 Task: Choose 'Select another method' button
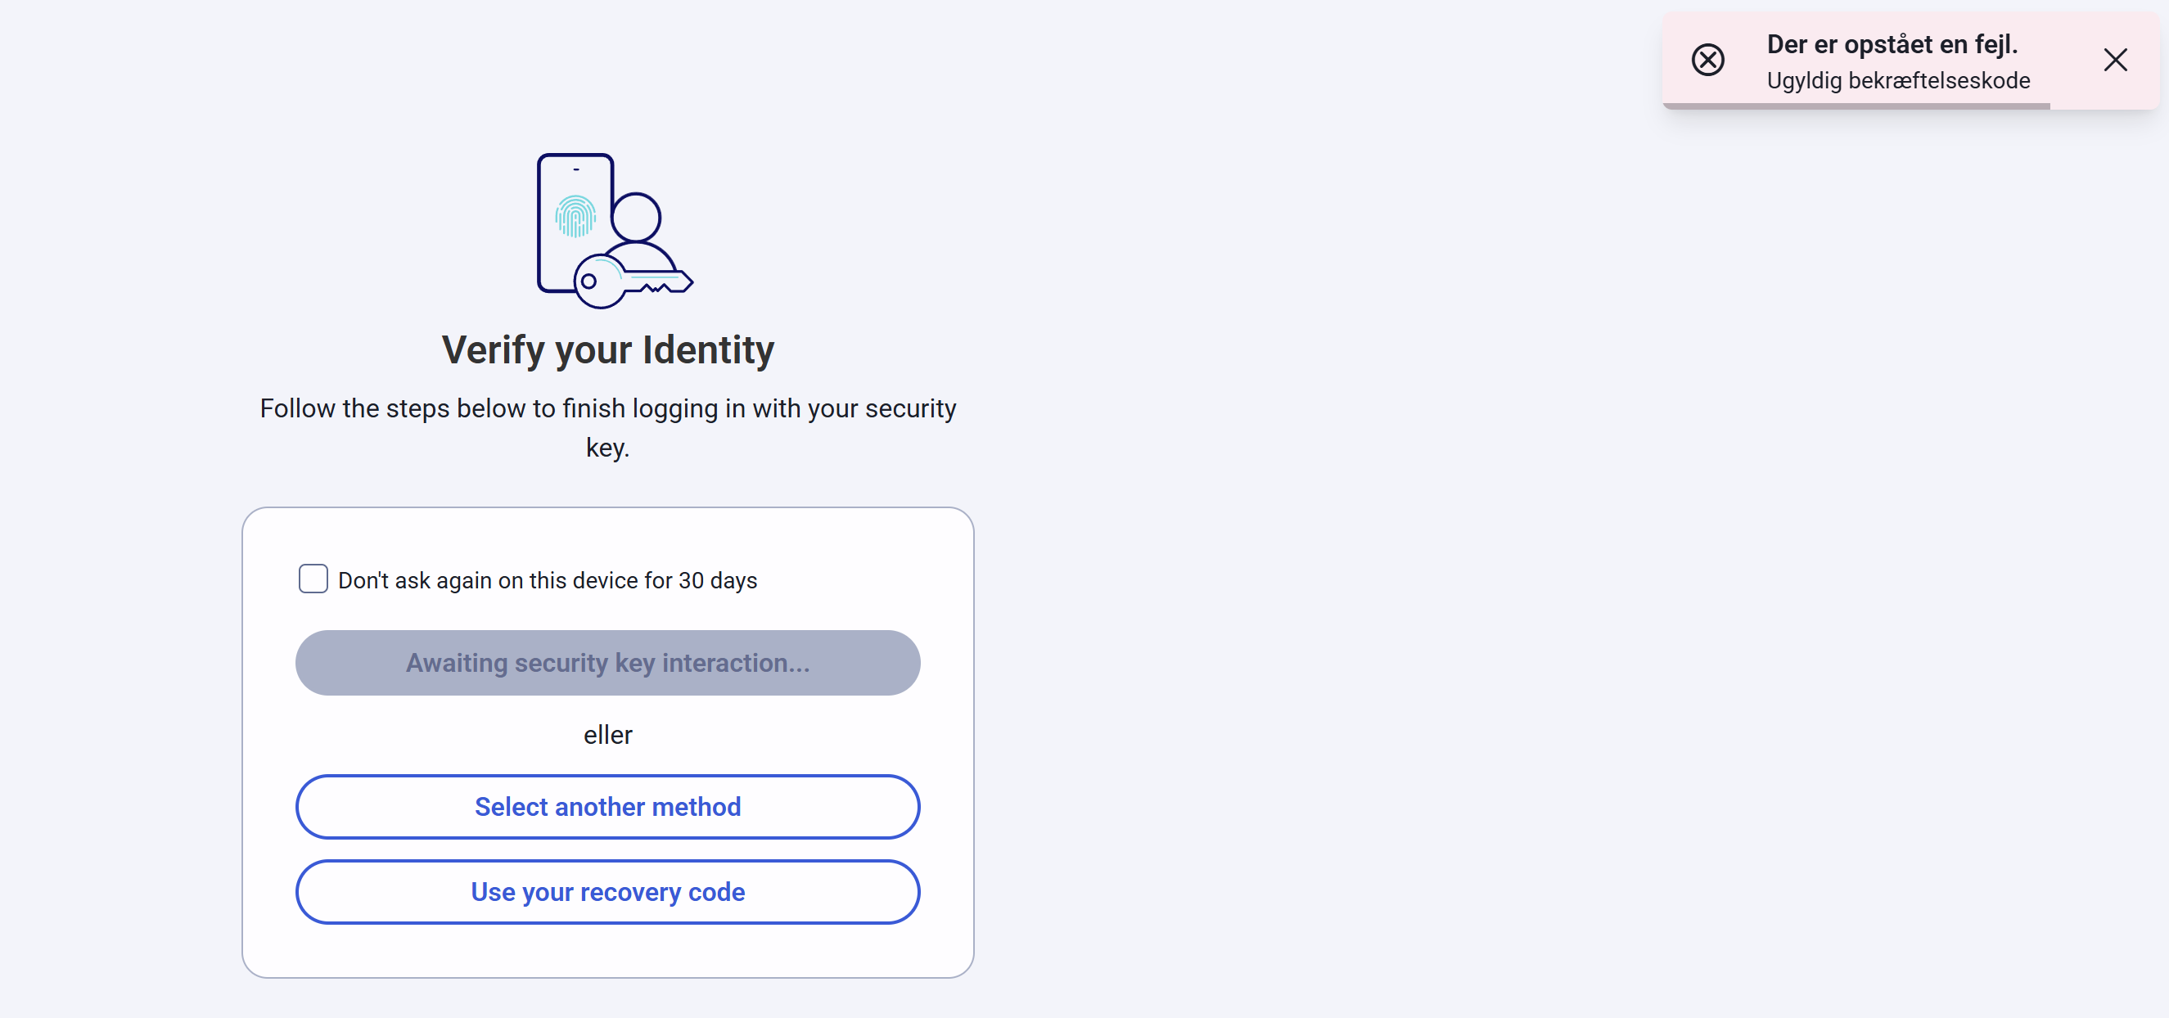point(607,807)
